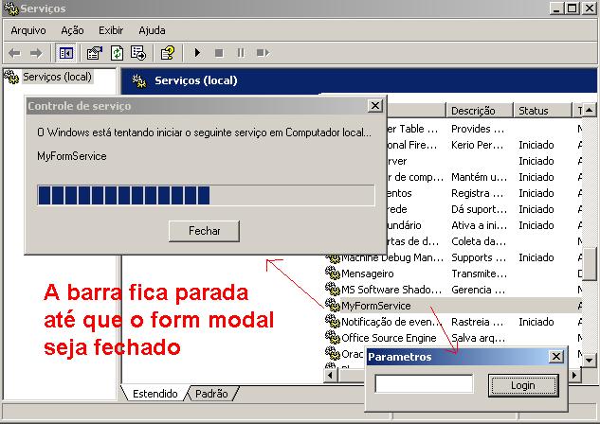Open the Help toolbar icon

[x=167, y=53]
